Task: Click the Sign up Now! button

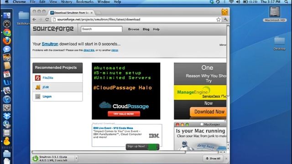Action: (142, 147)
